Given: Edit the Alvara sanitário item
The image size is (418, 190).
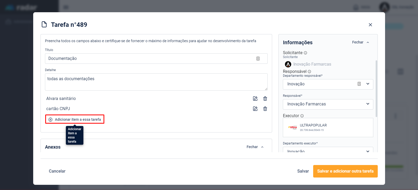Looking at the screenshot, I should 255,99.
